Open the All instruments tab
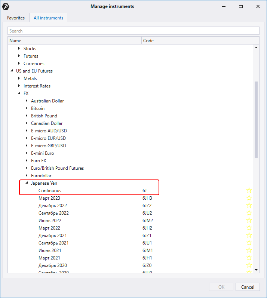Image resolution: width=267 pixels, height=298 pixels. pyautogui.click(x=48, y=18)
